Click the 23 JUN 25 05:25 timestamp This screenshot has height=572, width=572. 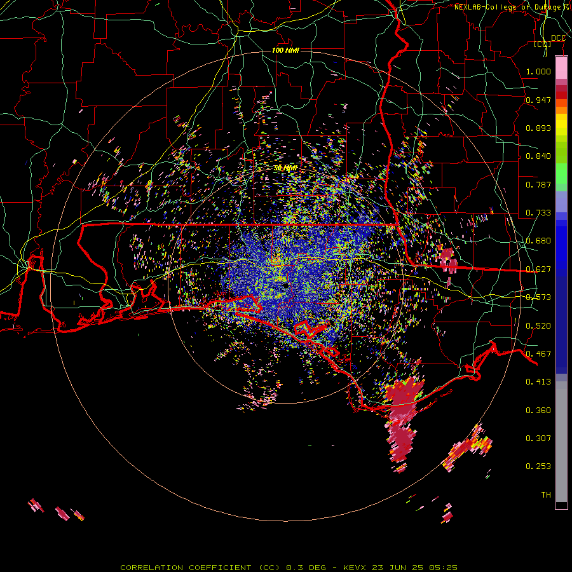[x=415, y=568]
